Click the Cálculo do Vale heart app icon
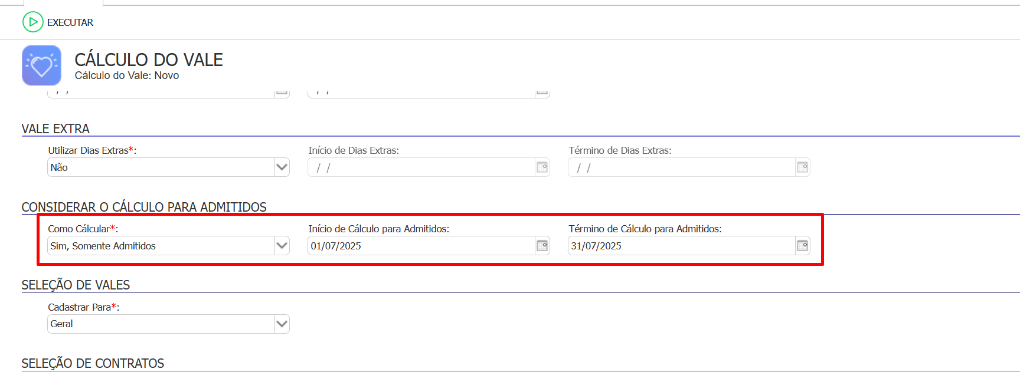Viewport: 1020px width, 372px height. (x=41, y=65)
